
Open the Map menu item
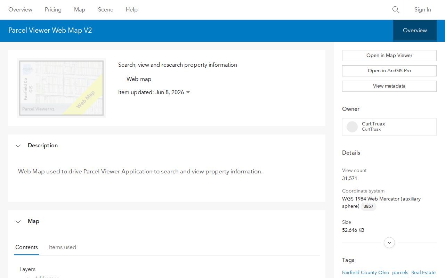(x=80, y=10)
